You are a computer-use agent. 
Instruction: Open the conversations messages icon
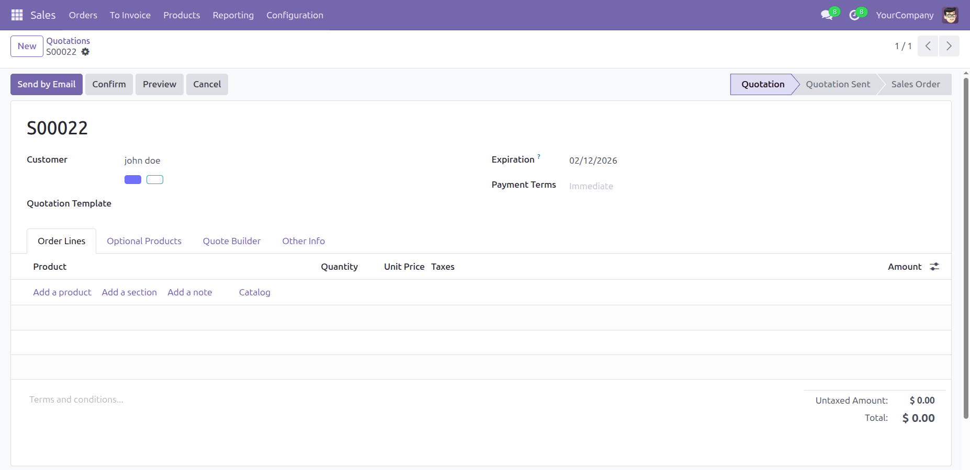tap(827, 15)
